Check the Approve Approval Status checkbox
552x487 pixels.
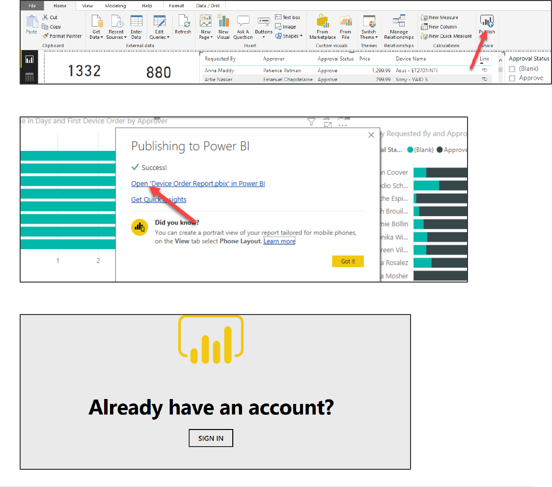[x=512, y=78]
